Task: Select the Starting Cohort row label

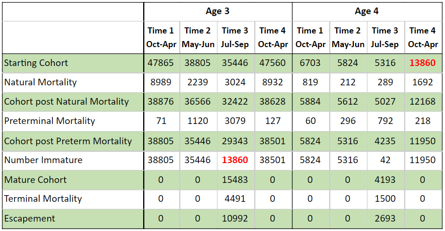Action: [x=73, y=63]
